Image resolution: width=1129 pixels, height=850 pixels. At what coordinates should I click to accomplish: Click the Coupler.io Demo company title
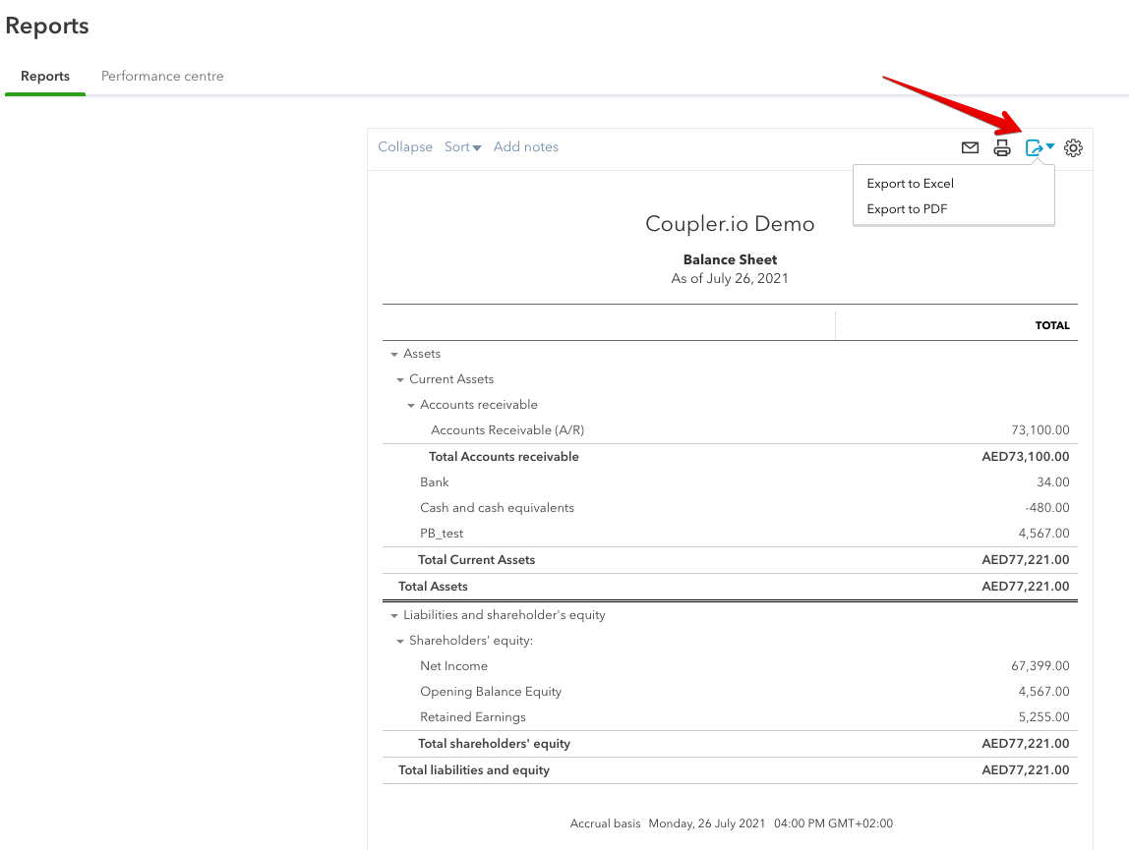[730, 224]
